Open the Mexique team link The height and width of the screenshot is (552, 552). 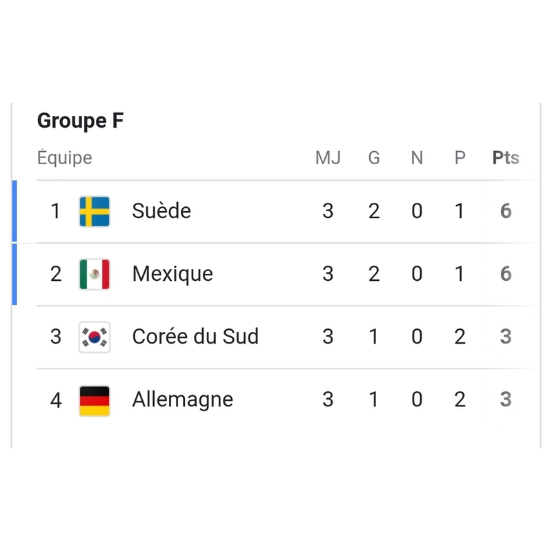coord(172,274)
